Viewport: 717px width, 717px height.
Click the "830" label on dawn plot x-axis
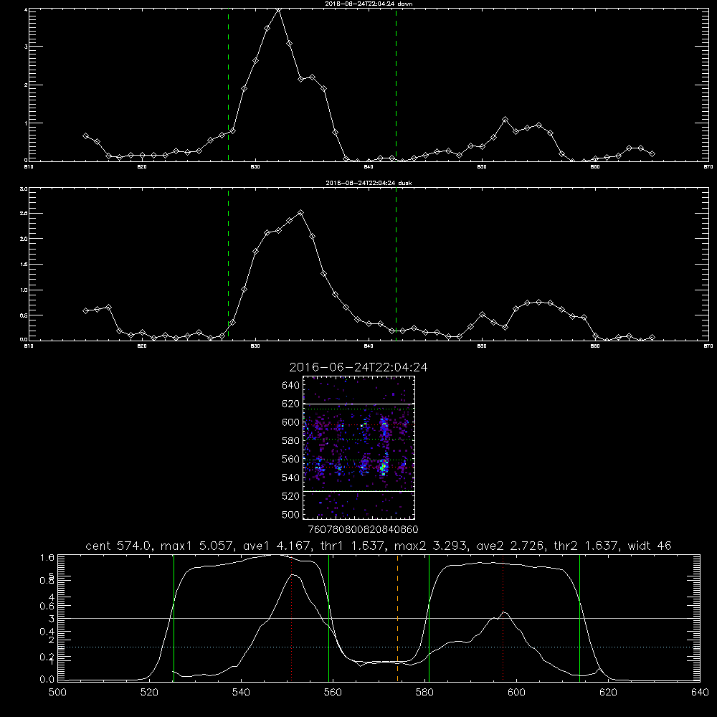[x=255, y=167]
